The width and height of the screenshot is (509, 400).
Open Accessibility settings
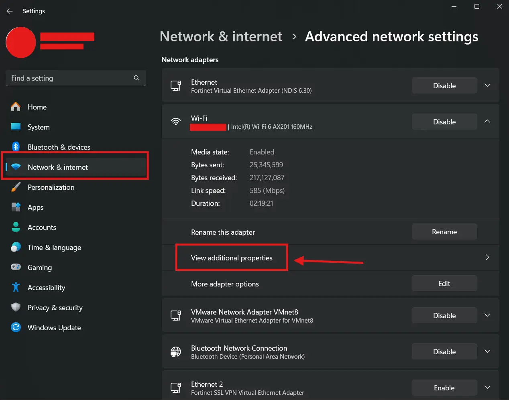click(x=76, y=288)
